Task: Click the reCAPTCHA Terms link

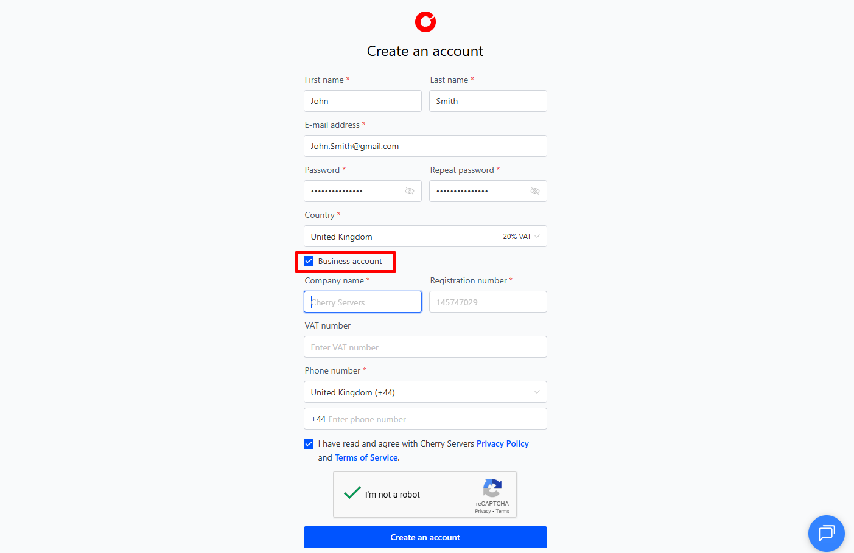Action: pos(503,512)
